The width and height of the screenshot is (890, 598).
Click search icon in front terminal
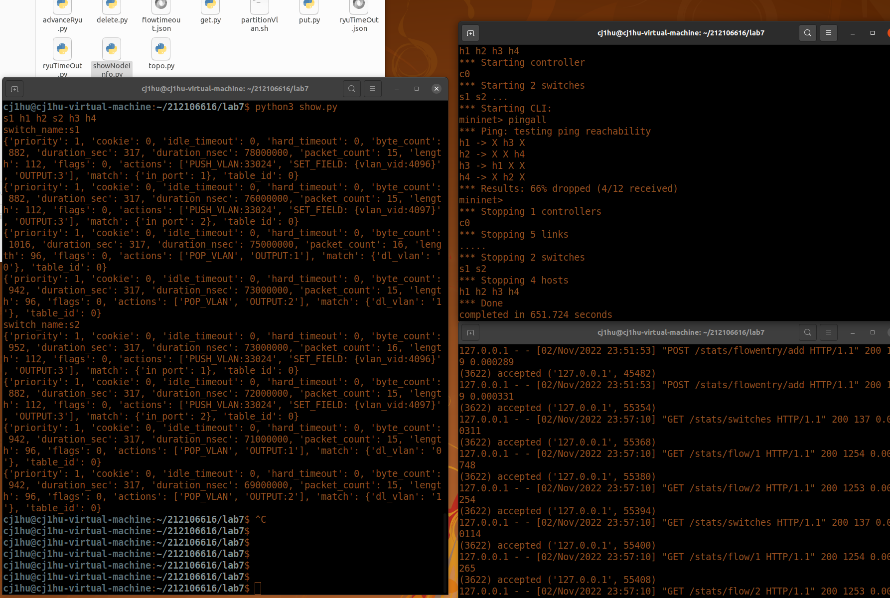(x=352, y=89)
